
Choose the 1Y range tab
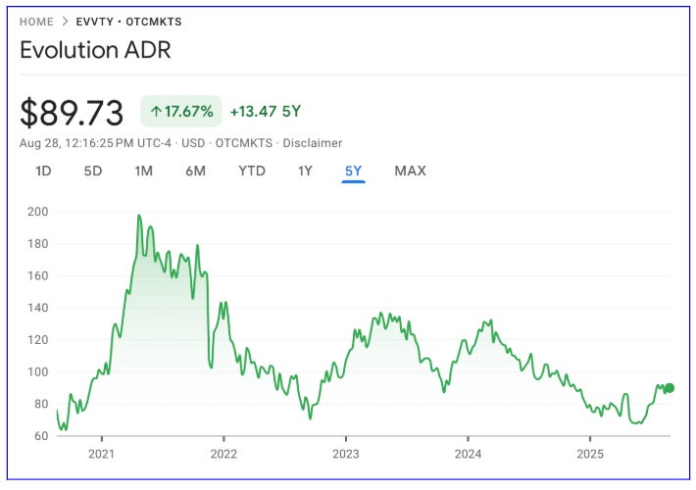pos(305,171)
